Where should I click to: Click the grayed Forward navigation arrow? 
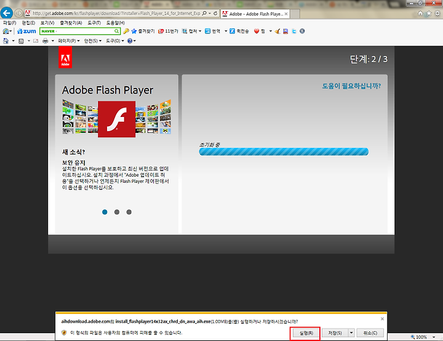(18, 13)
